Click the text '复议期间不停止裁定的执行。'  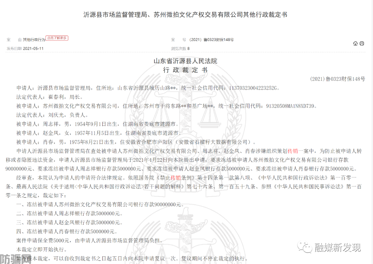point(214,259)
